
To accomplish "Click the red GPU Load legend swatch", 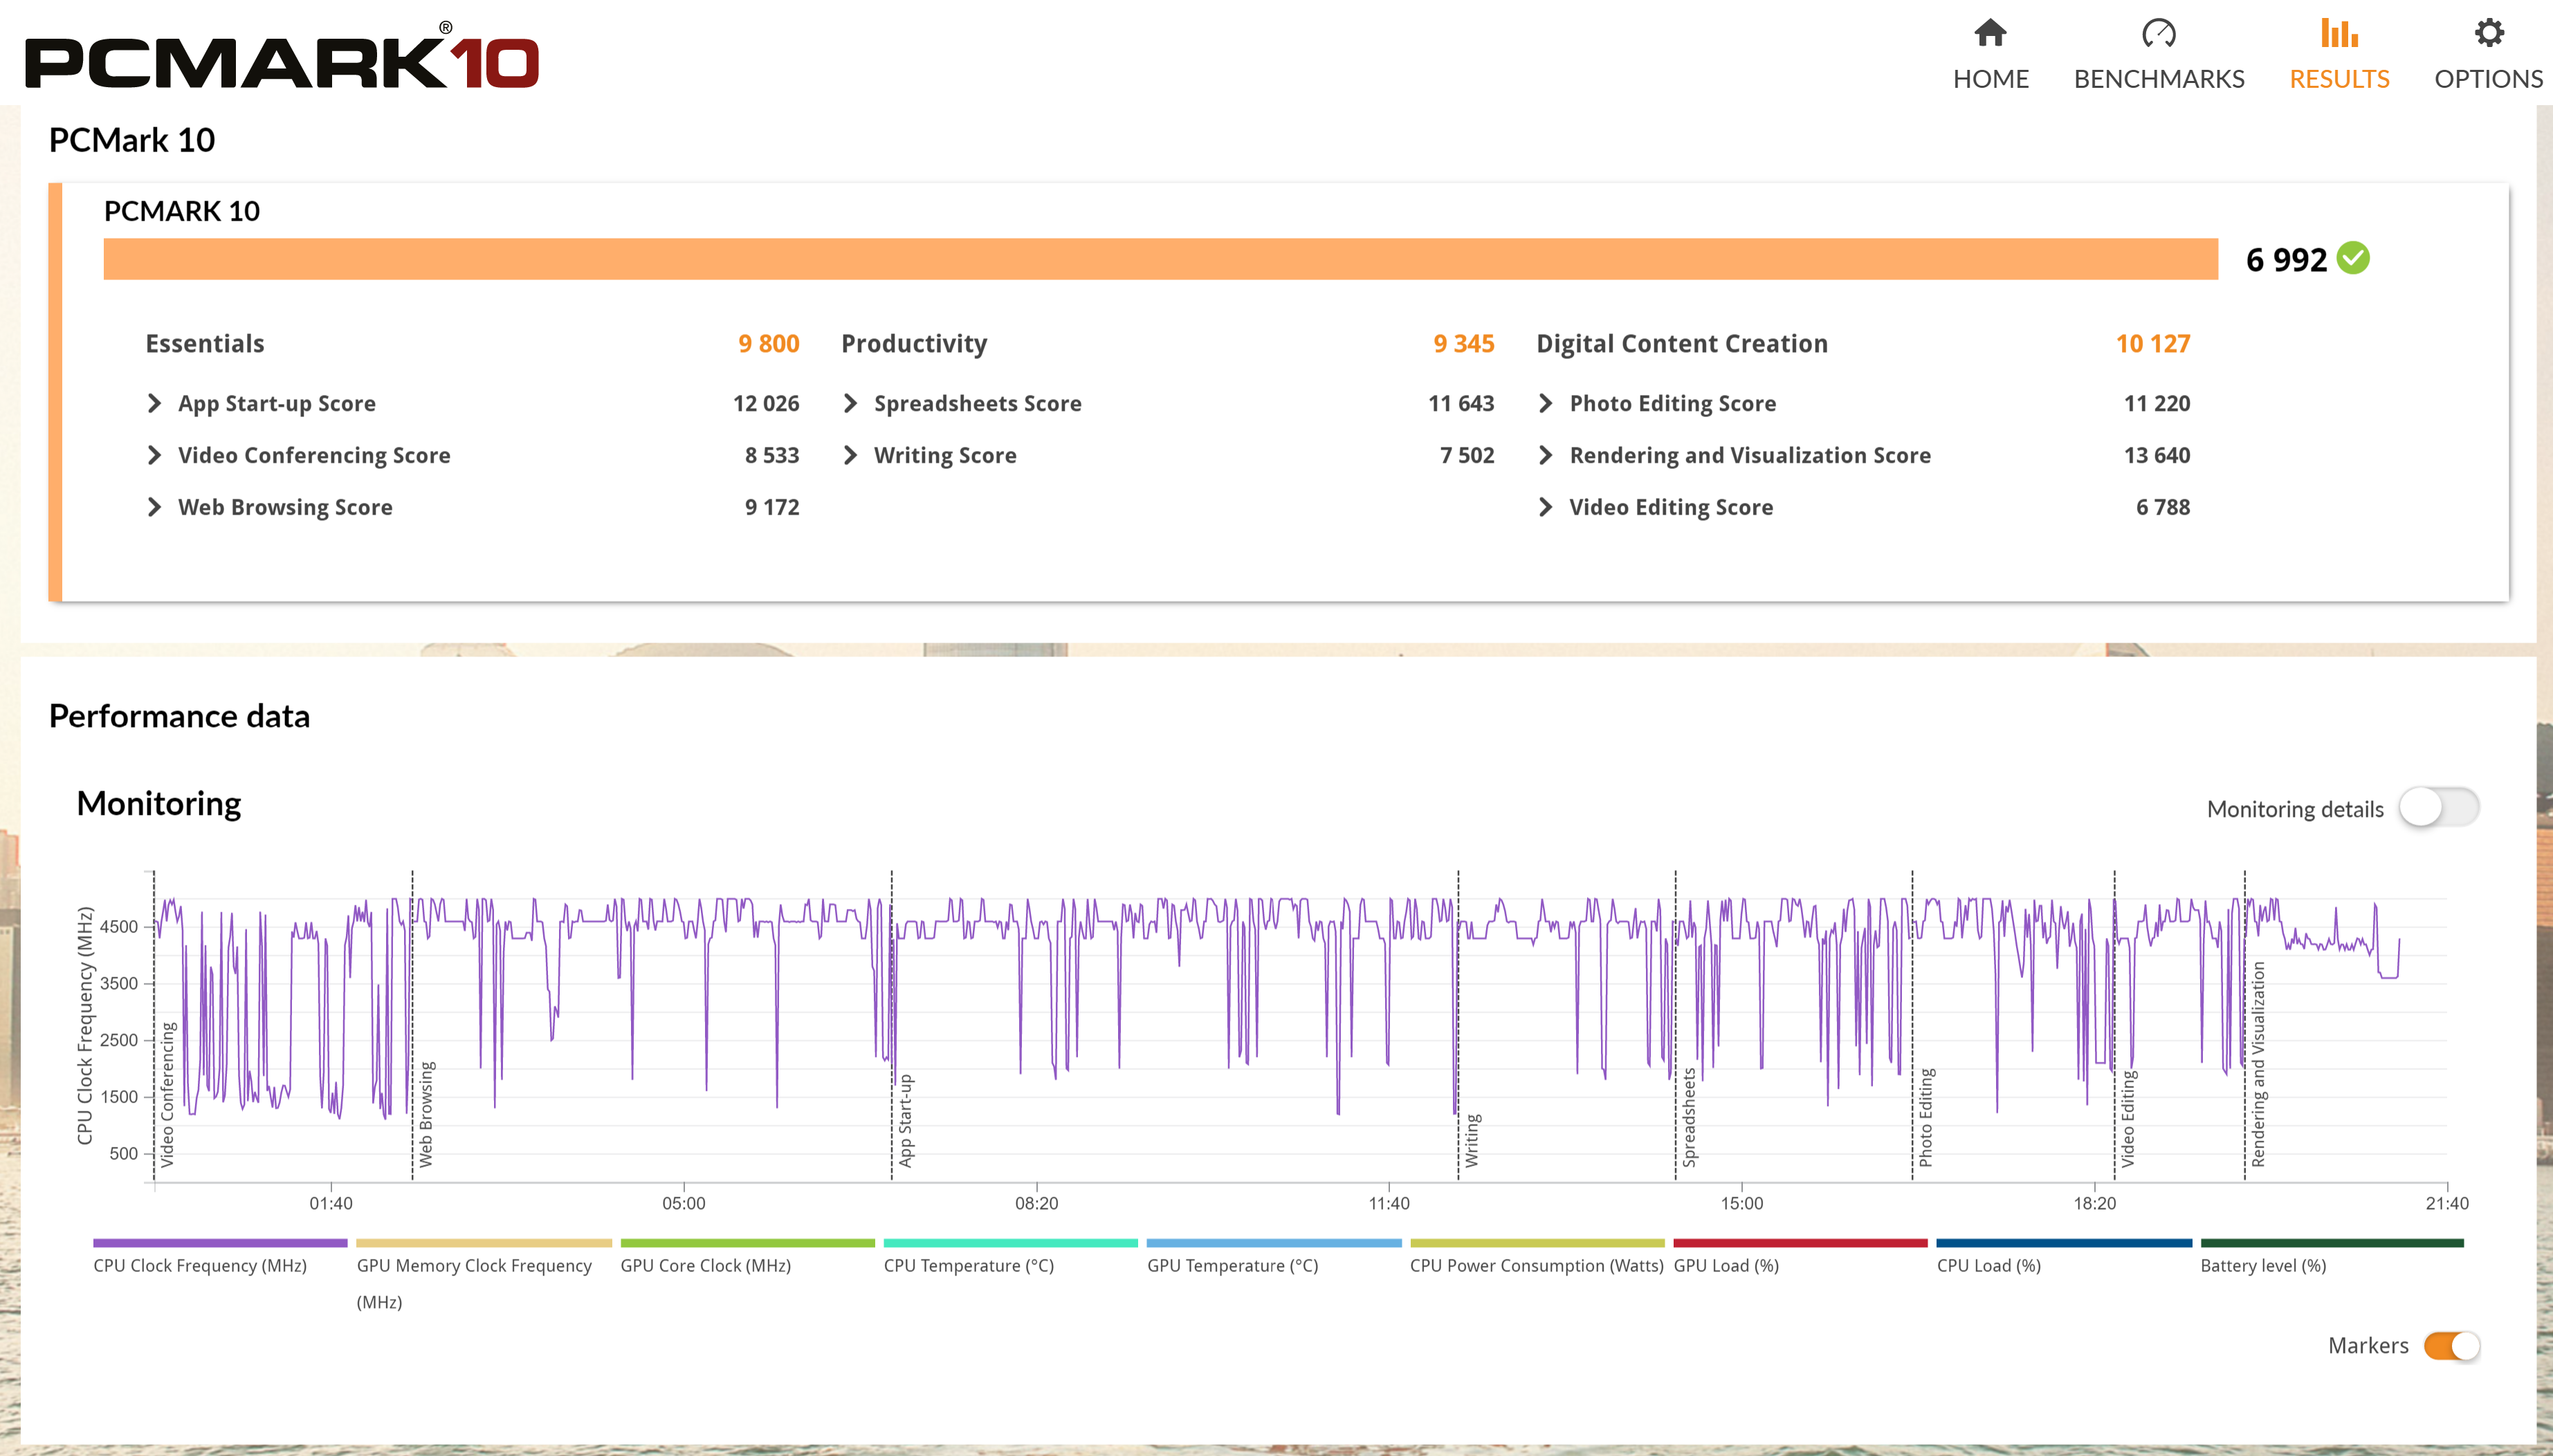I will [x=1800, y=1243].
